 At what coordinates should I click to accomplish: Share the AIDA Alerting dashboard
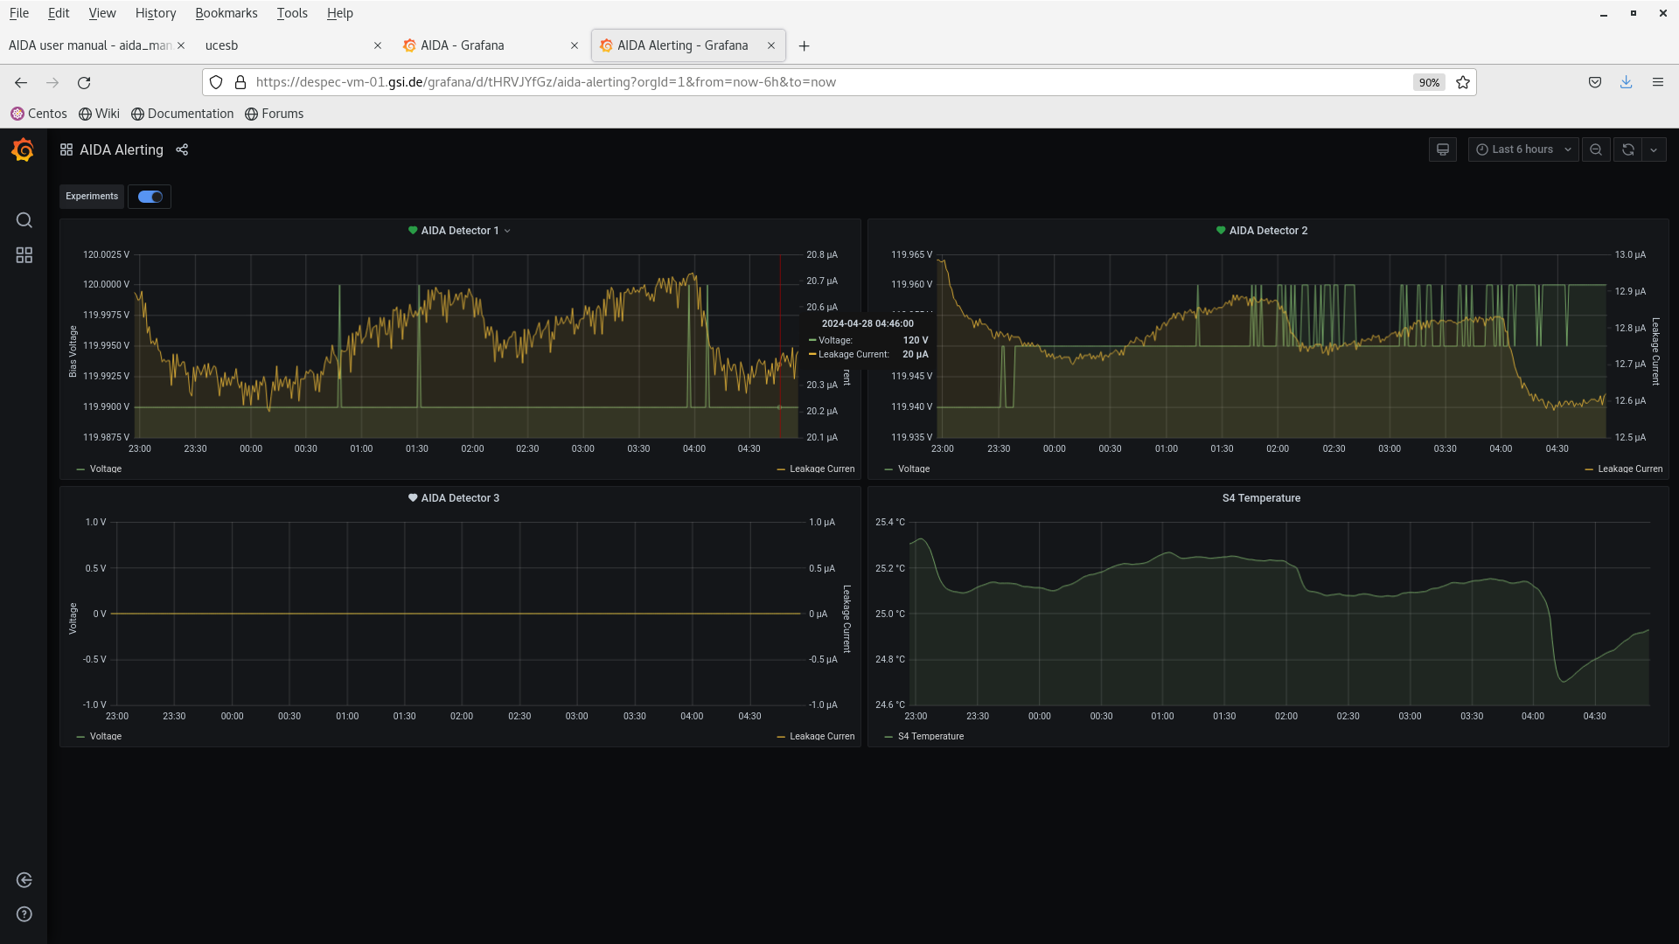(x=182, y=149)
